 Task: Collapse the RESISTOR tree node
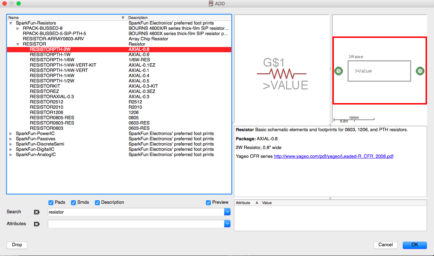(18, 44)
